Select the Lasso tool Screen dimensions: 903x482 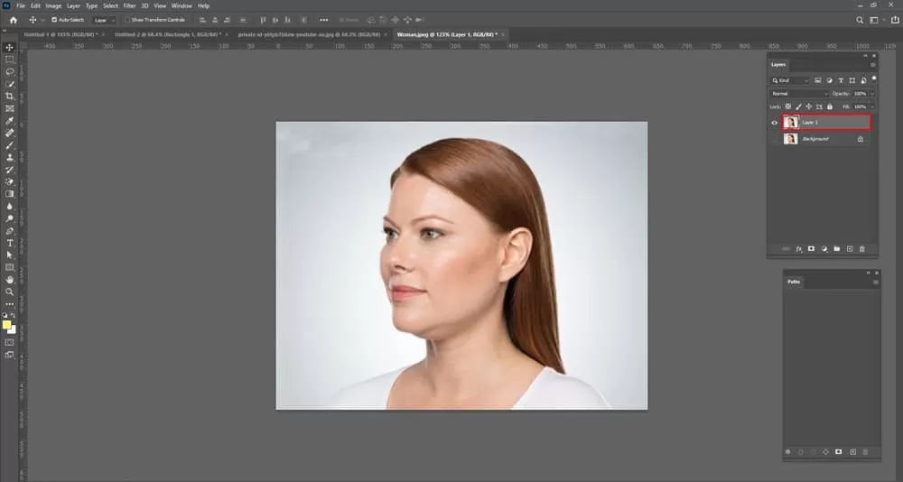[10, 72]
